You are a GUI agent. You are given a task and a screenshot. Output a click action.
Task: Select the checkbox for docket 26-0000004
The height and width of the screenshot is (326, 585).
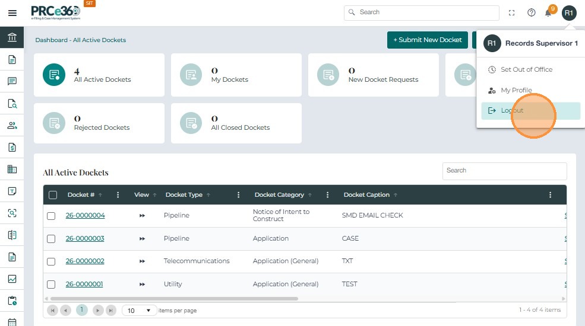pos(51,216)
